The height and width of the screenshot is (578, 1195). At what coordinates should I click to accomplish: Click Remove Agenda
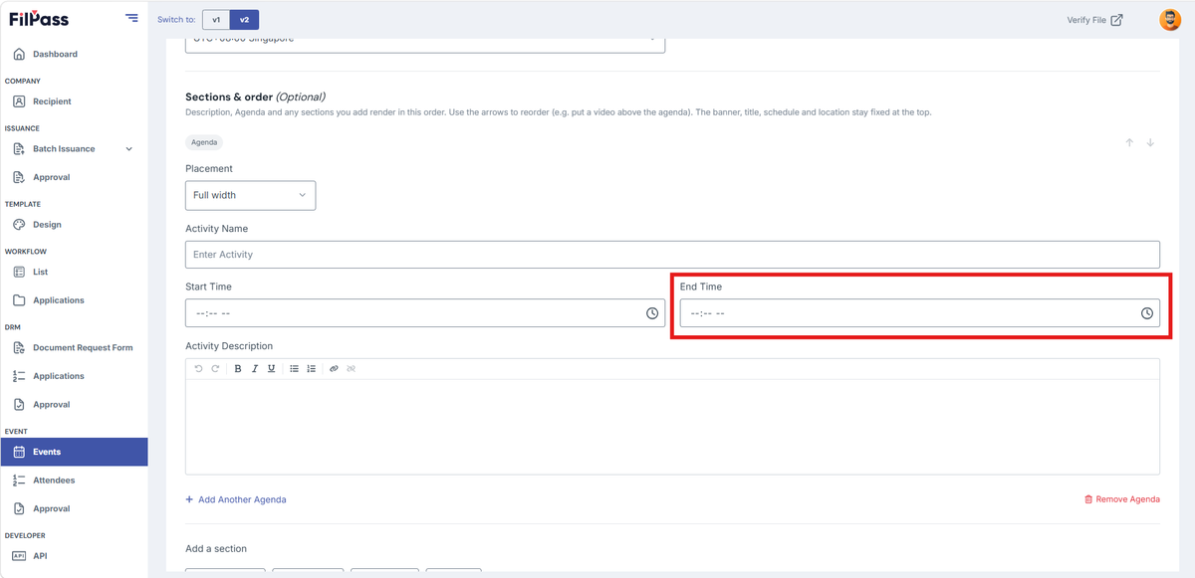pos(1122,499)
